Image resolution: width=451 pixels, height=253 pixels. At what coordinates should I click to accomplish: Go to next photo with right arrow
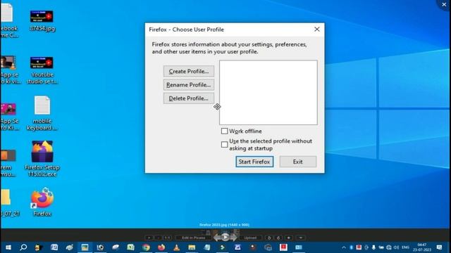[x=233, y=238]
